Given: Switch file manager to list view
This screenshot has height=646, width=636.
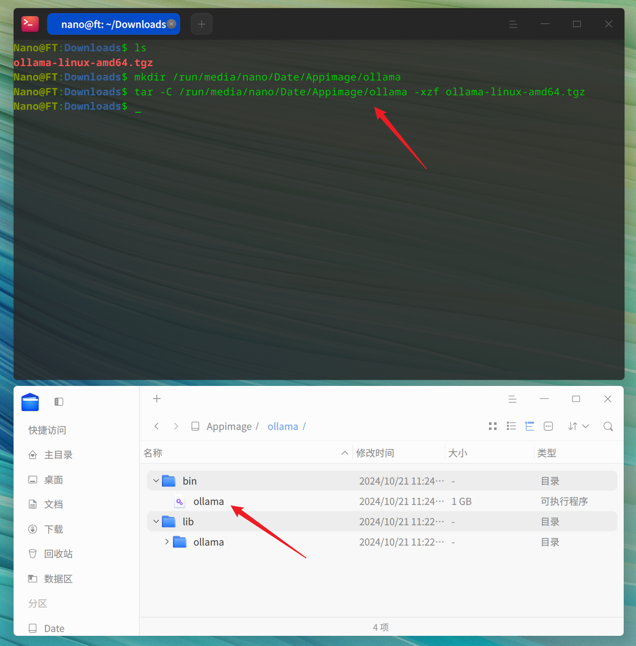Looking at the screenshot, I should pos(511,426).
